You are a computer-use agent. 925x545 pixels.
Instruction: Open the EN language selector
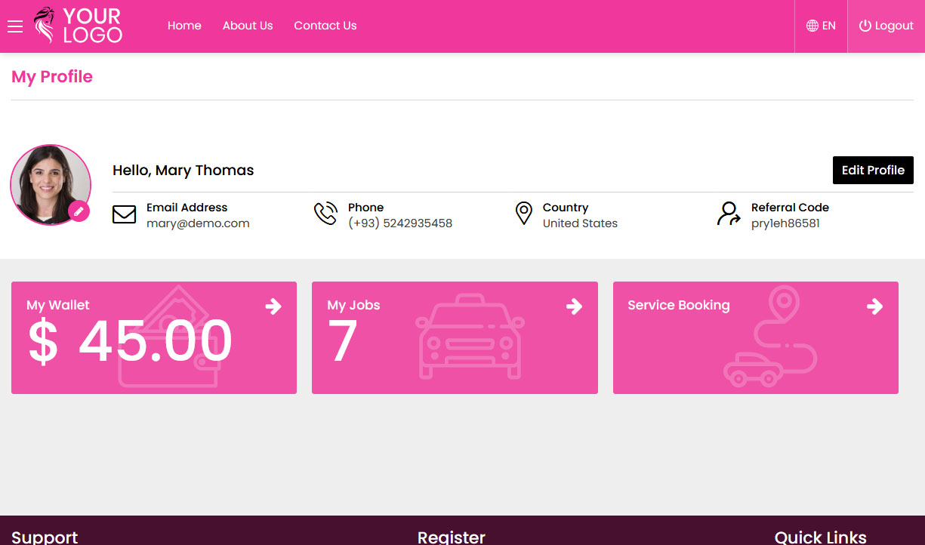coord(821,26)
